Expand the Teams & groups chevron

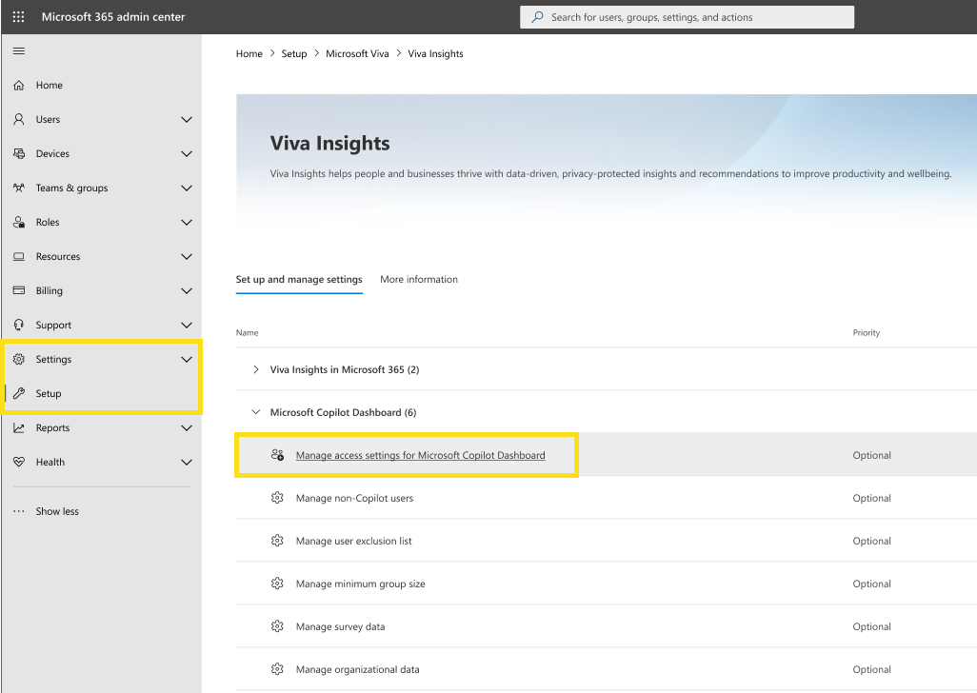187,188
